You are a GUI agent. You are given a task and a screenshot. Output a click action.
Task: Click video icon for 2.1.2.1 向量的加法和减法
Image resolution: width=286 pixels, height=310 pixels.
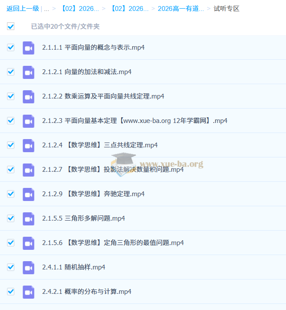(x=28, y=72)
